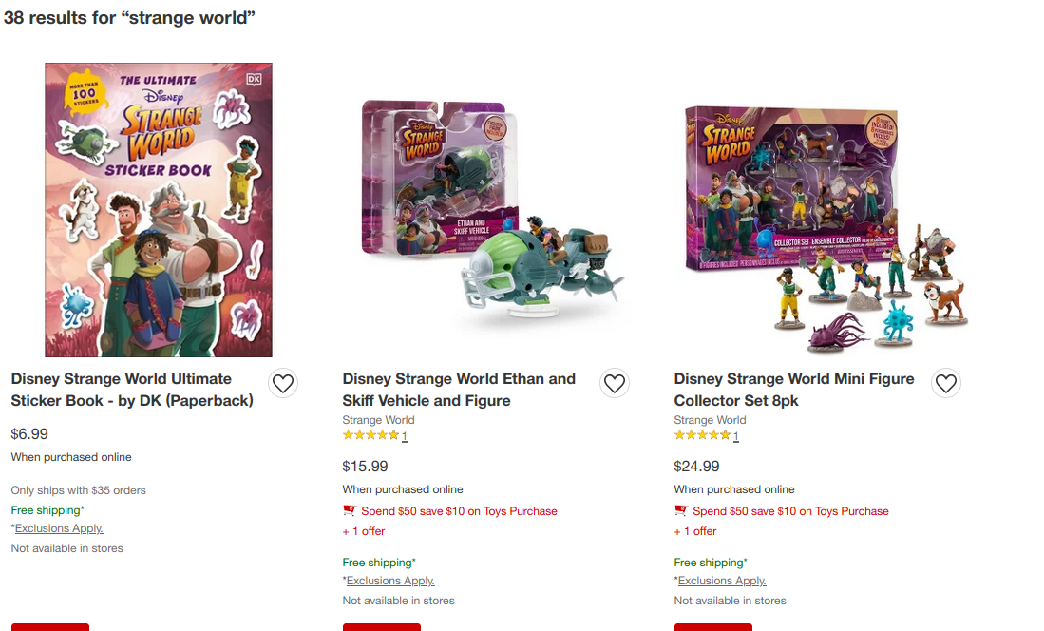Expand '+ 1 offer' under Ethan Skiff Vehicle
The width and height of the screenshot is (1044, 631).
point(364,531)
